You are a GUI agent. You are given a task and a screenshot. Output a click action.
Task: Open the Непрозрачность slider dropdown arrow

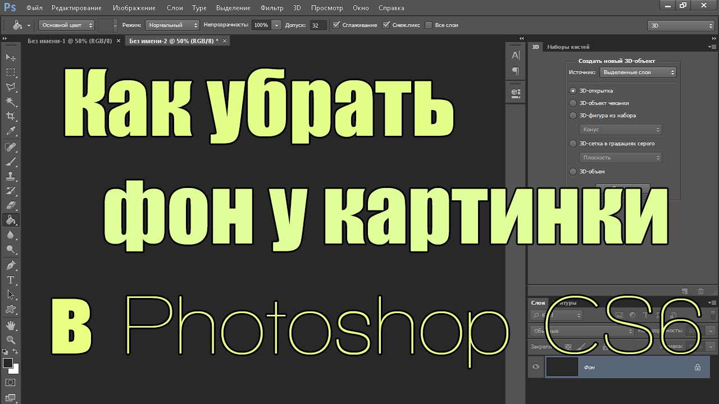point(276,25)
